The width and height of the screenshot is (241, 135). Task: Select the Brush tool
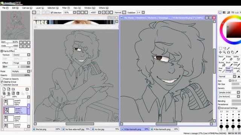229,64
